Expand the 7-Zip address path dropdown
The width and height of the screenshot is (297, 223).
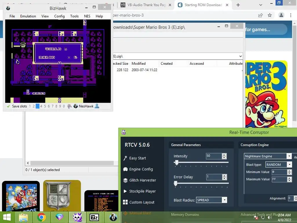(240, 56)
